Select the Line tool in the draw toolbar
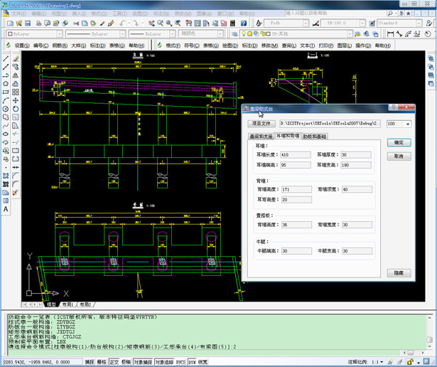This screenshot has width=437, height=367. [6, 58]
